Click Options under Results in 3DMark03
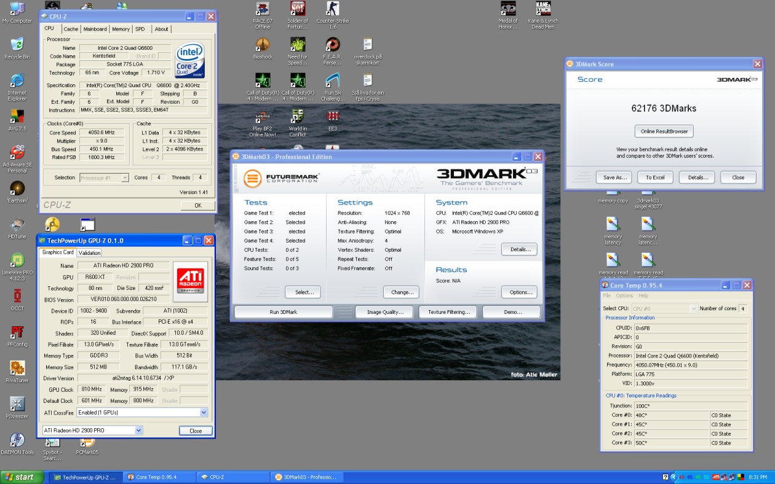 point(519,292)
